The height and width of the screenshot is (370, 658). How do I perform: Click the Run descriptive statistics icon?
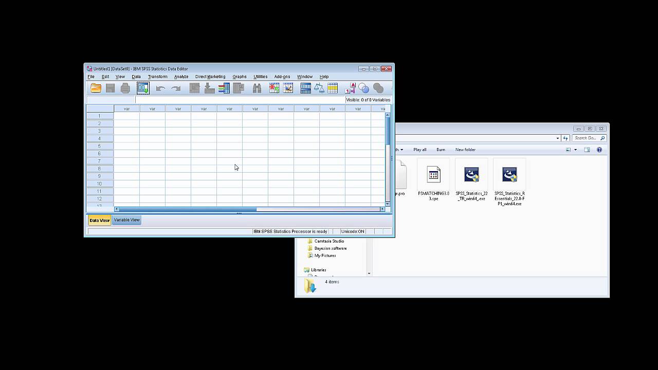239,88
